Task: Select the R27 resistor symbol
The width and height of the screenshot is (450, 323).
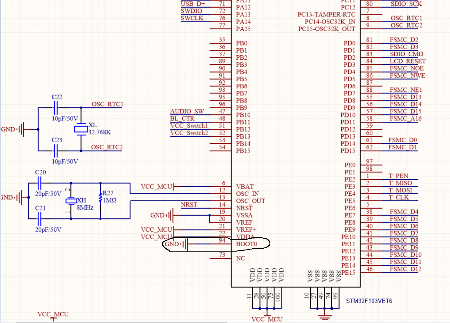Action: point(101,197)
